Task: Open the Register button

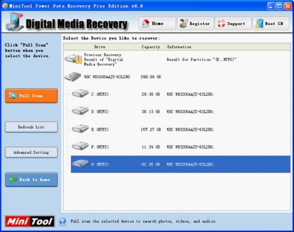Action: click(x=195, y=23)
